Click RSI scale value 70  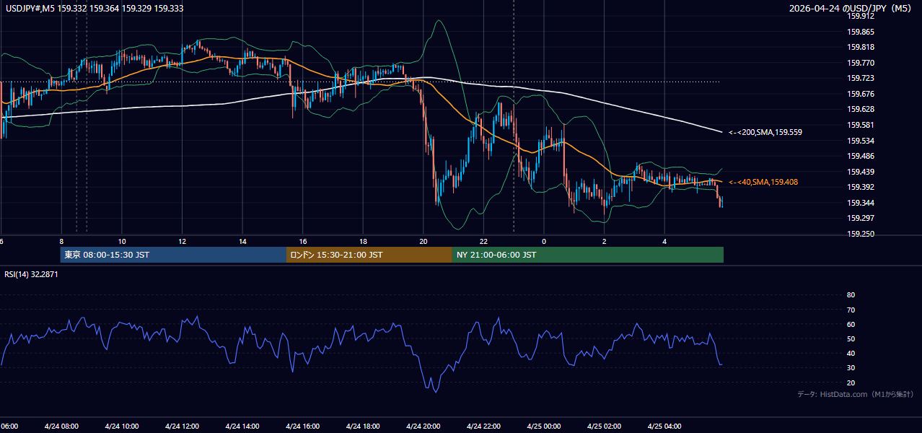851,310
